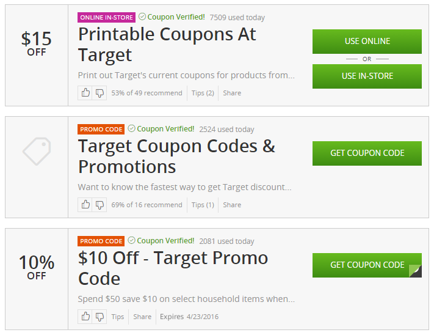434x335 pixels.
Task: Dislike the Target Coupon Codes & Promotions offer
Action: 99,205
